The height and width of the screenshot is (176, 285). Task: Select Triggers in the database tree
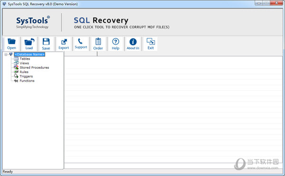(26, 76)
